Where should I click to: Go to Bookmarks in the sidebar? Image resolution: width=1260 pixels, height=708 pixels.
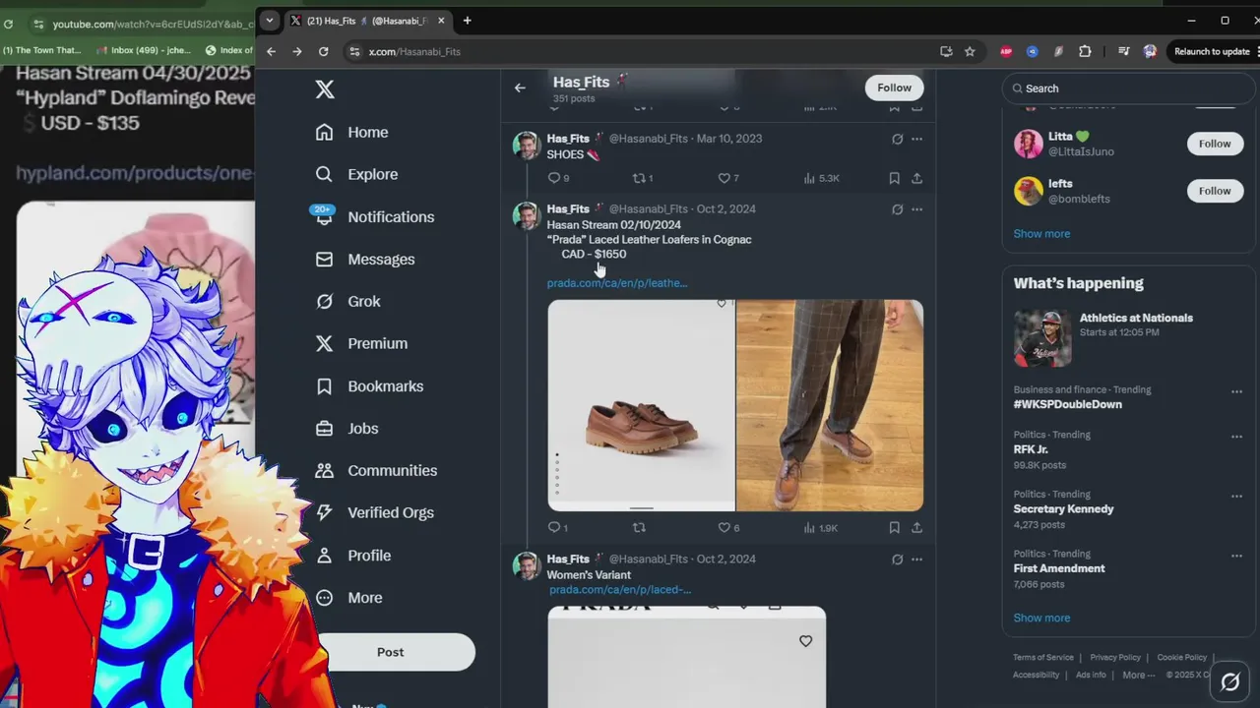point(369,386)
